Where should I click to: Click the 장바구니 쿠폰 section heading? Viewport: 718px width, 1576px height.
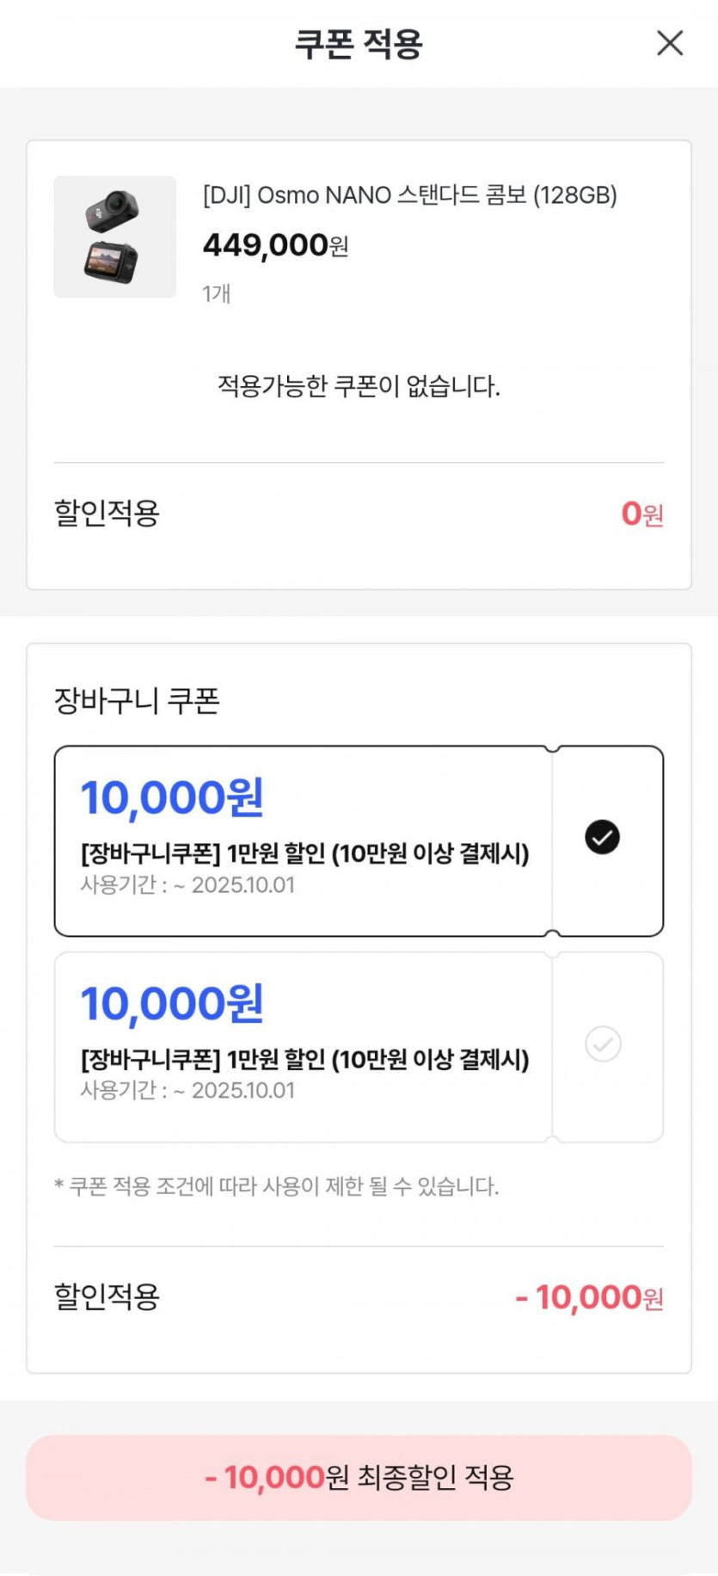pyautogui.click(x=137, y=700)
